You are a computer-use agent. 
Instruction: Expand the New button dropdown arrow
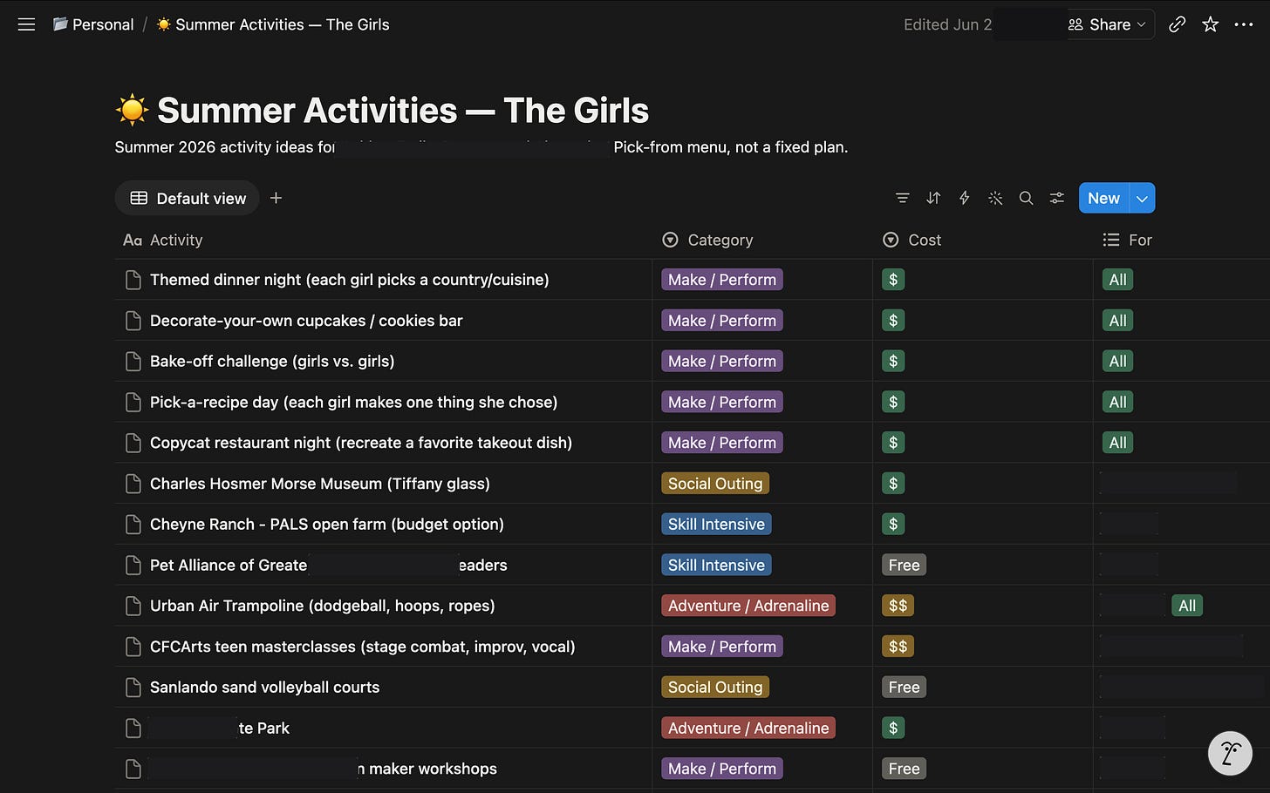tap(1142, 199)
